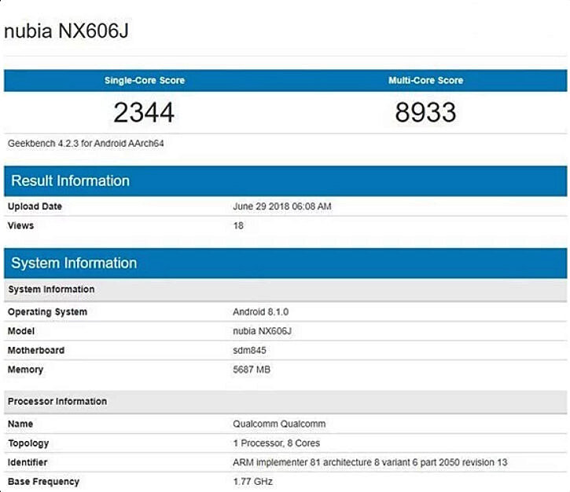Click the single-core score value 2344
570x492 pixels.
[144, 112]
